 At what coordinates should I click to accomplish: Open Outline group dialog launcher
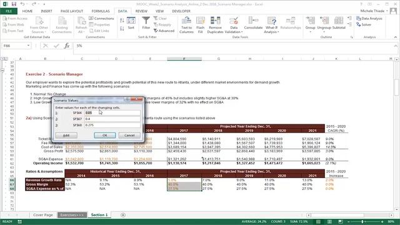[351, 37]
